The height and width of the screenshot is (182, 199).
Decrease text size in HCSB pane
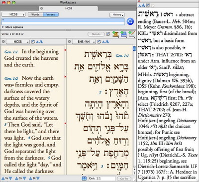pos(37,42)
